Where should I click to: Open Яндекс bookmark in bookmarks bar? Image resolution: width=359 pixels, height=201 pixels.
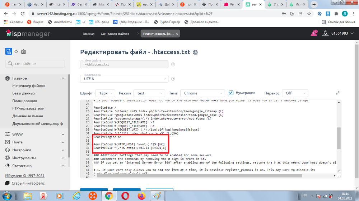pyautogui.click(x=35, y=22)
